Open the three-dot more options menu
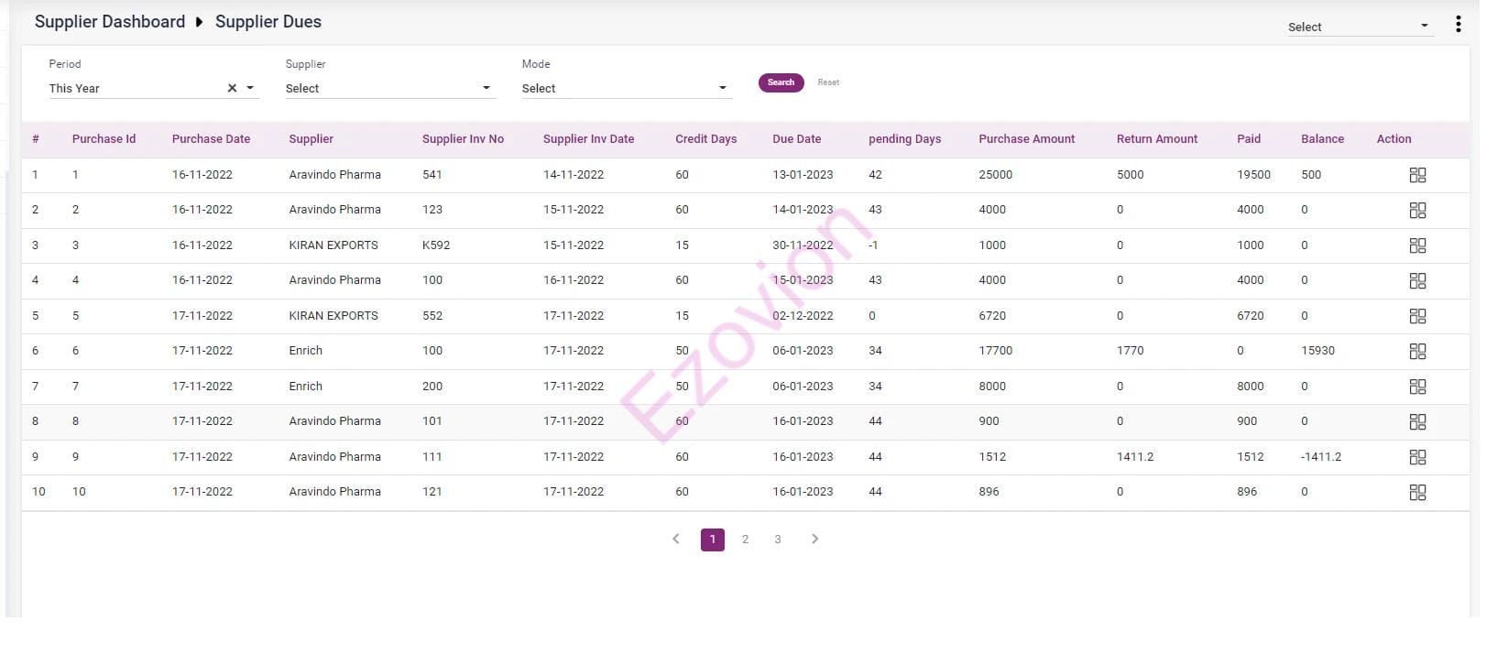This screenshot has height=654, width=1508. (1458, 25)
